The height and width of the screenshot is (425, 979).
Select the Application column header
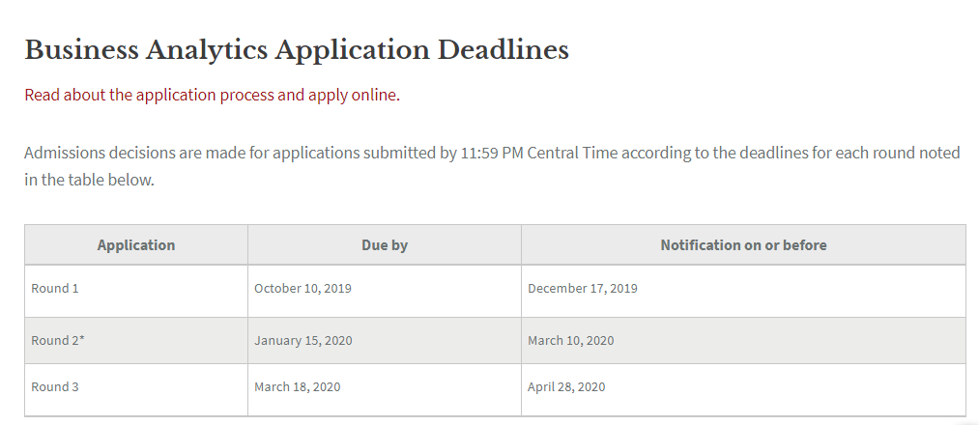(x=136, y=245)
